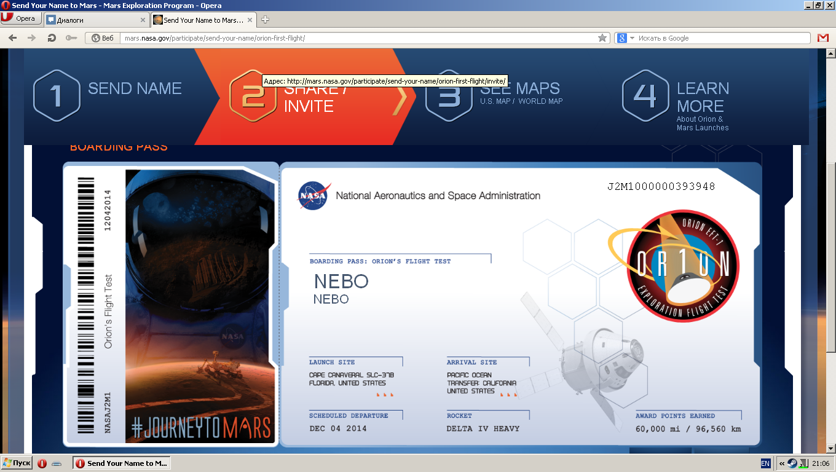Image resolution: width=836 pixels, height=472 pixels.
Task: Close the Диалоги tab
Action: click(143, 20)
